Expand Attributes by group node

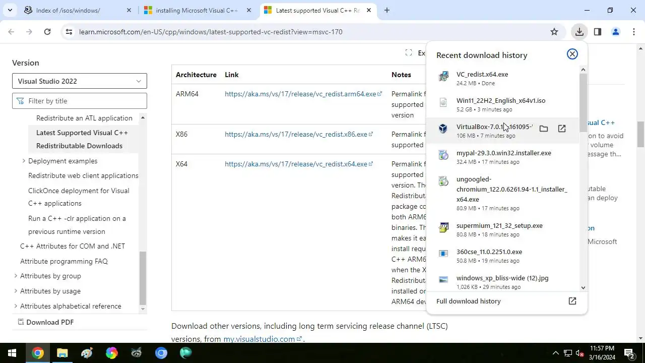[x=16, y=276]
